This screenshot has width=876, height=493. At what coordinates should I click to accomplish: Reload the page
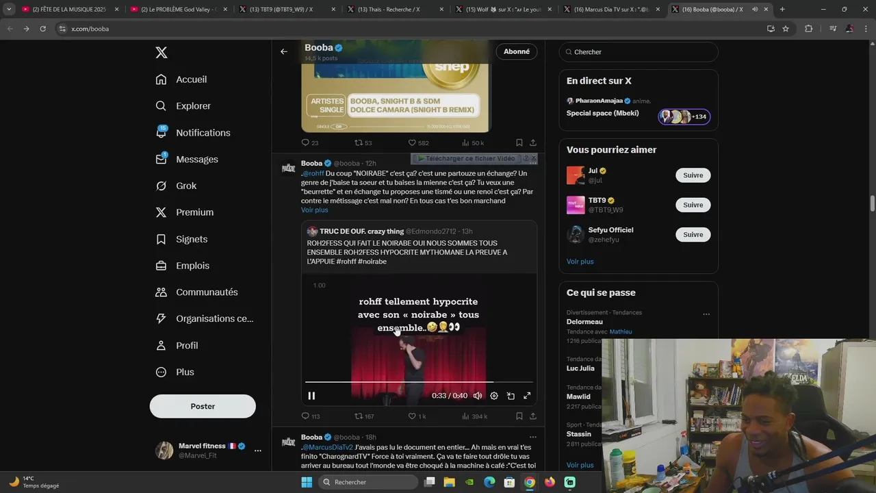click(42, 29)
